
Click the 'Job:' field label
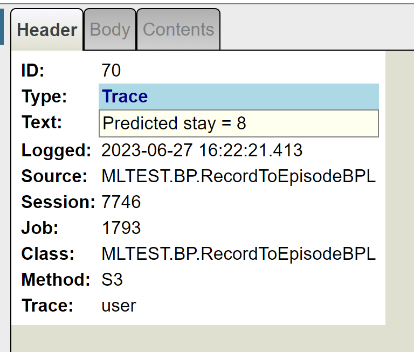click(39, 228)
